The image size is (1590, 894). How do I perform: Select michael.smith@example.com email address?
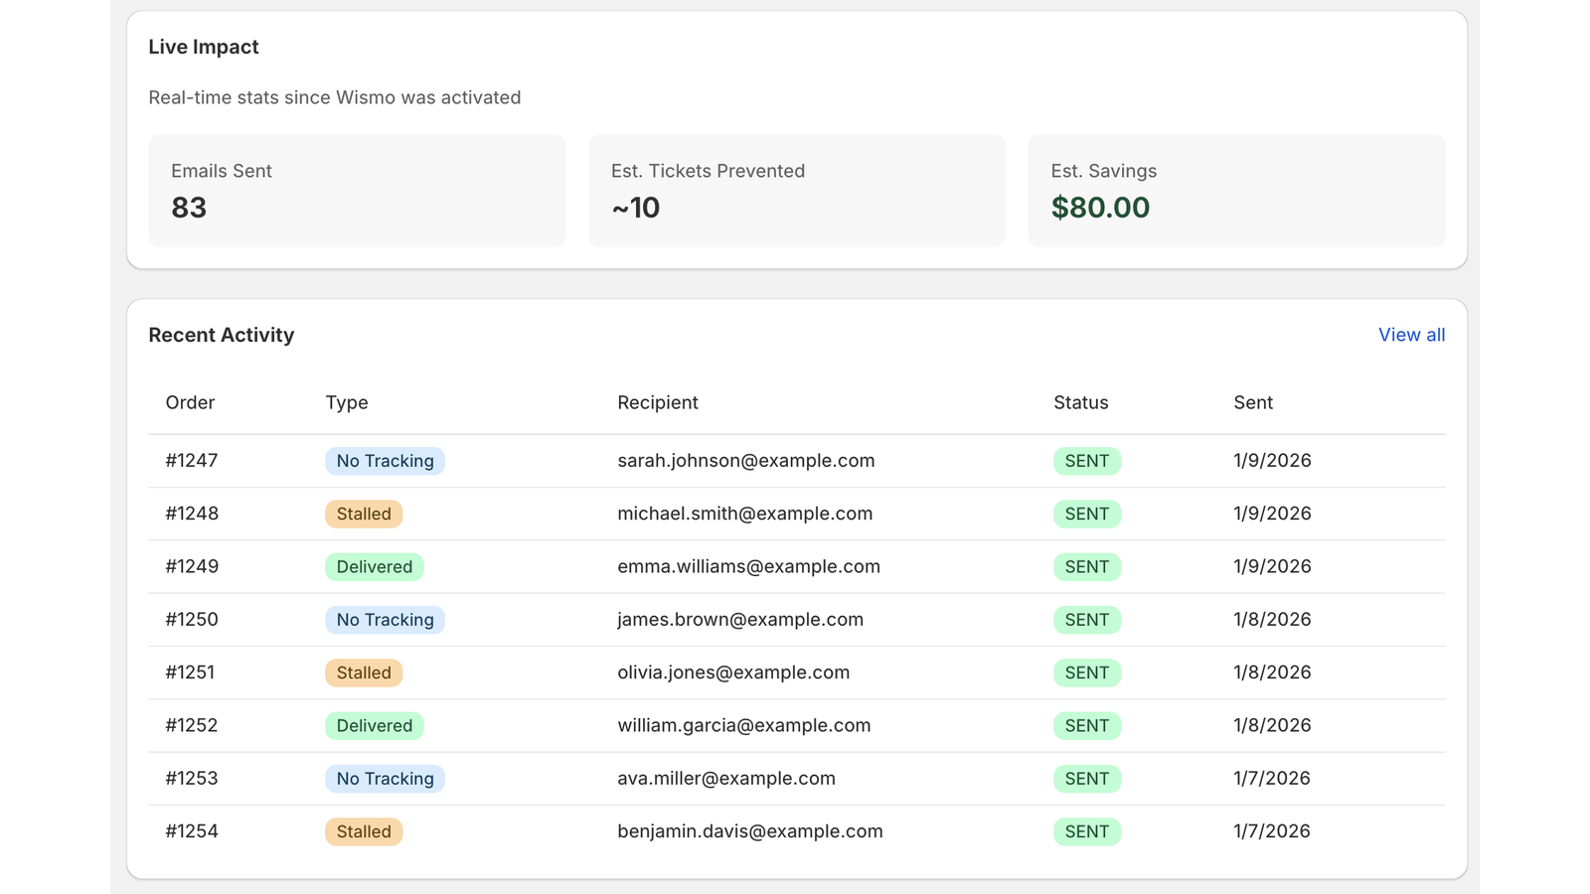coord(744,514)
